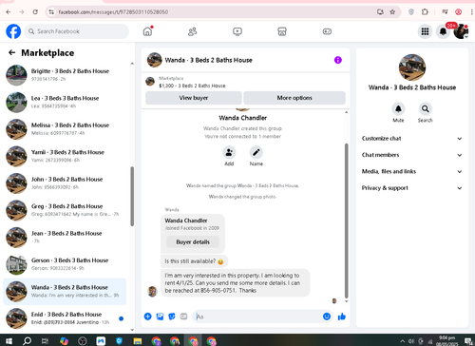Screen dimensions: 475x346
Task: Open Yamil - 3 Beds 2 Baths conversation
Action: click(x=65, y=156)
